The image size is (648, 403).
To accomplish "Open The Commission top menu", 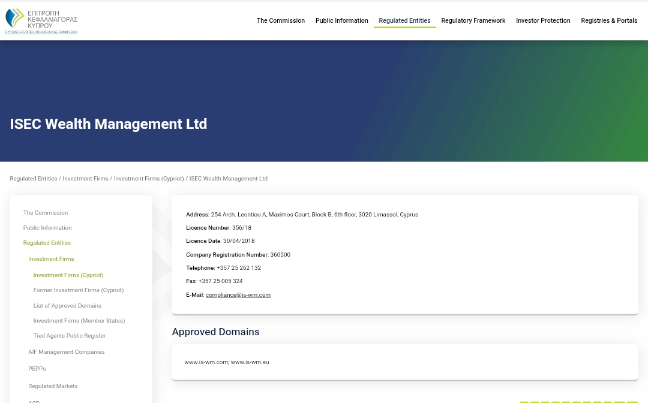I will pyautogui.click(x=281, y=20).
